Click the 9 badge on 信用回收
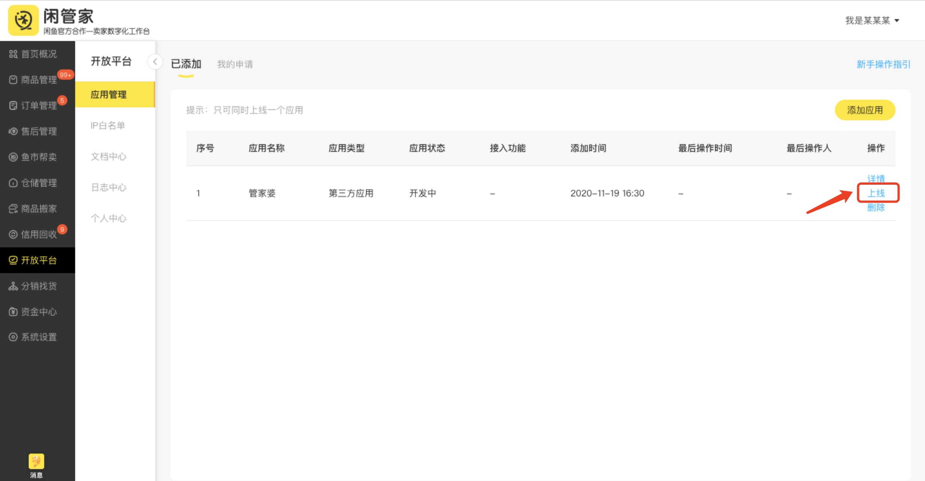 (62, 229)
